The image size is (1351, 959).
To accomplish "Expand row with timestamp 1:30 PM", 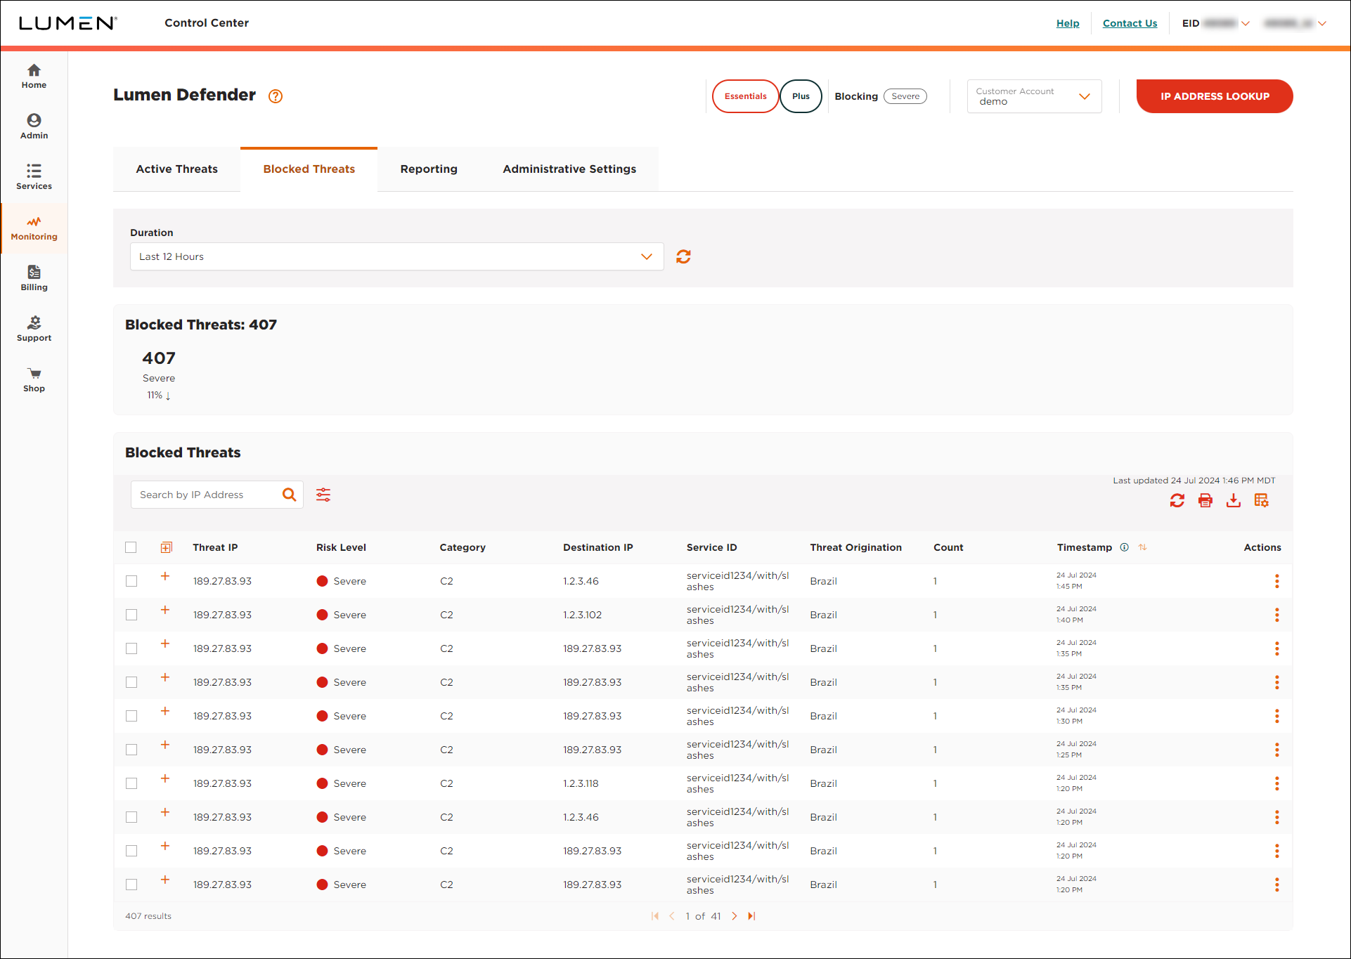I will click(165, 711).
